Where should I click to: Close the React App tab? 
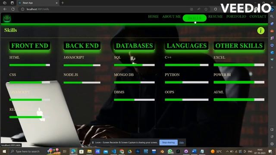56,3
